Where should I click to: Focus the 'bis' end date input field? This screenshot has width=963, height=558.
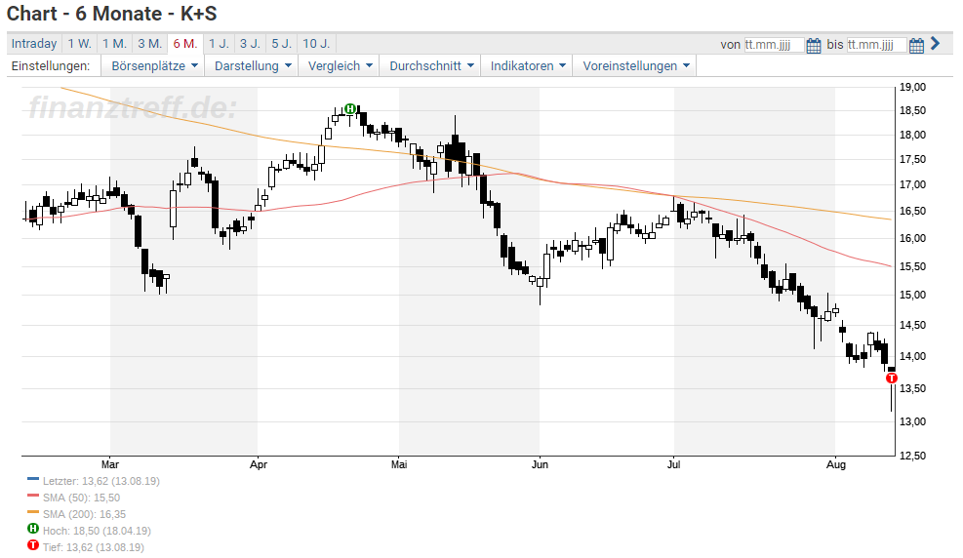click(x=876, y=45)
